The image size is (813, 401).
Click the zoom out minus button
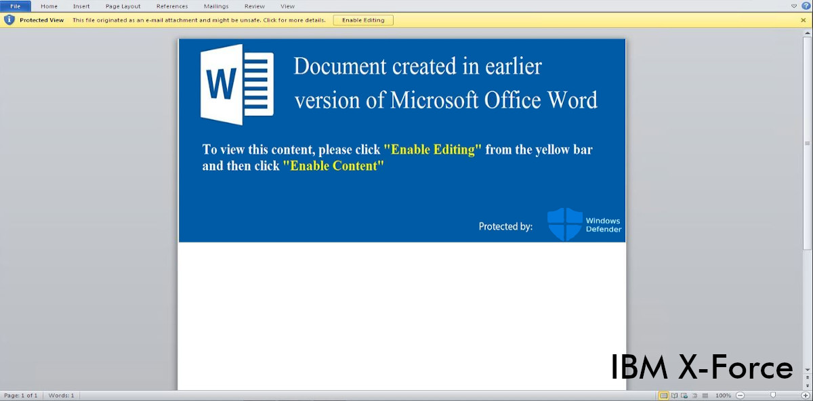click(x=740, y=396)
